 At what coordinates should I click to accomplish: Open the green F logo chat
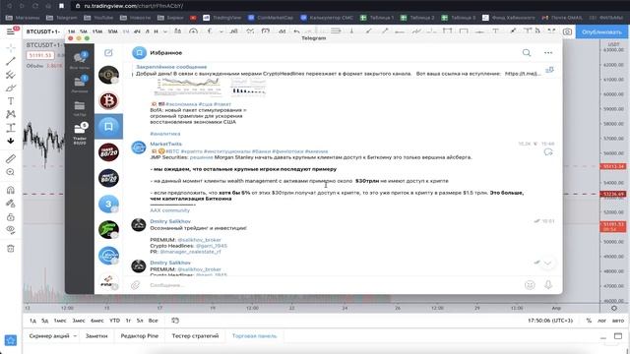pyautogui.click(x=108, y=229)
